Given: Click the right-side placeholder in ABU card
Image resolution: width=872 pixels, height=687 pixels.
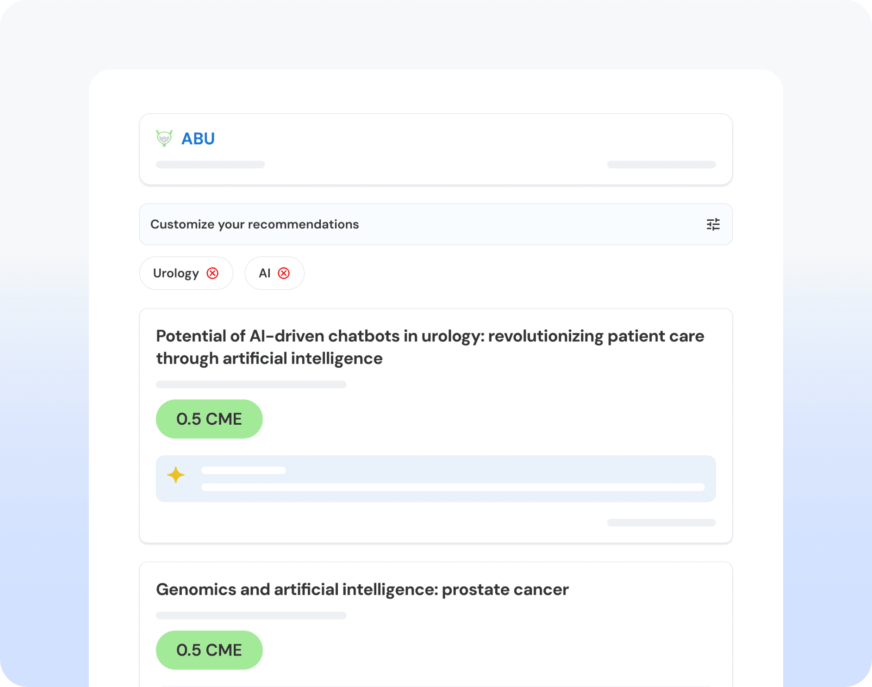Looking at the screenshot, I should click(661, 165).
